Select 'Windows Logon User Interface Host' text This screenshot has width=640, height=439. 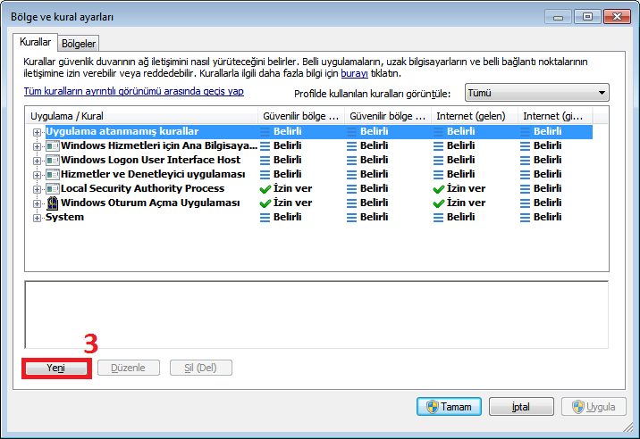click(x=150, y=160)
